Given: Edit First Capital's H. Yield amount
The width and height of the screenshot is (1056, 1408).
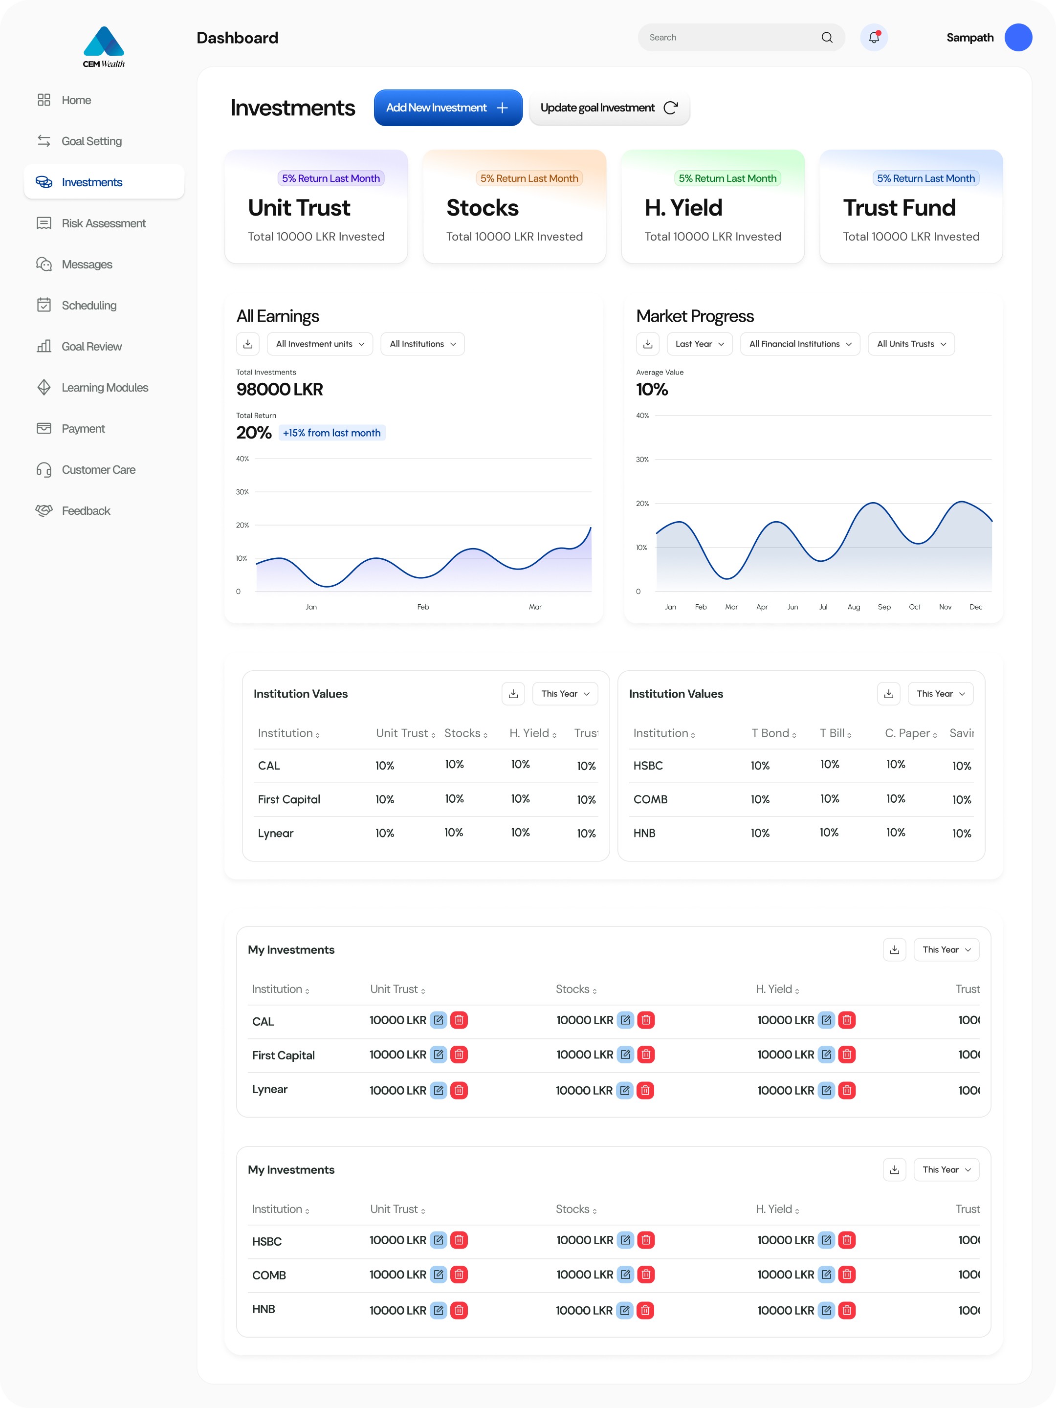Looking at the screenshot, I should pos(826,1054).
